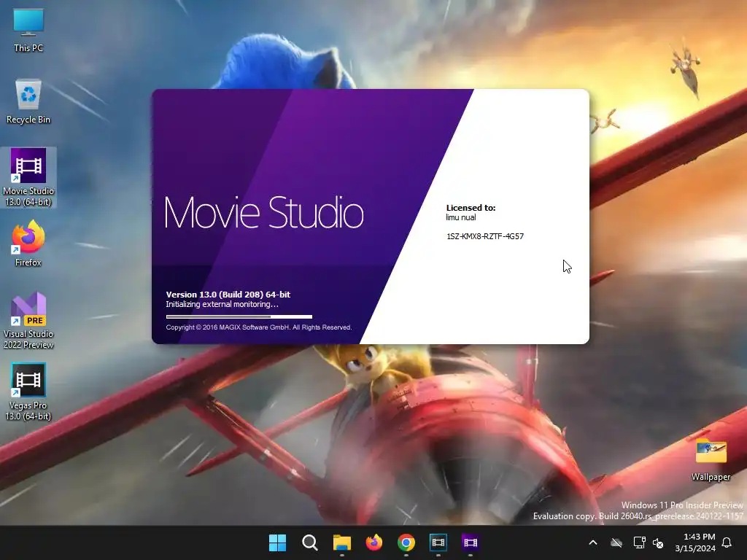Click 'Initializing external monitoring...' status text

coord(222,304)
